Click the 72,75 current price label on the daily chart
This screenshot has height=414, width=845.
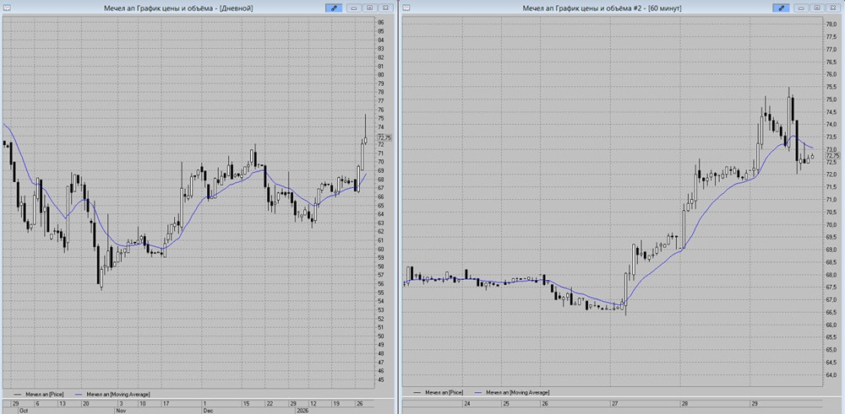tap(384, 137)
